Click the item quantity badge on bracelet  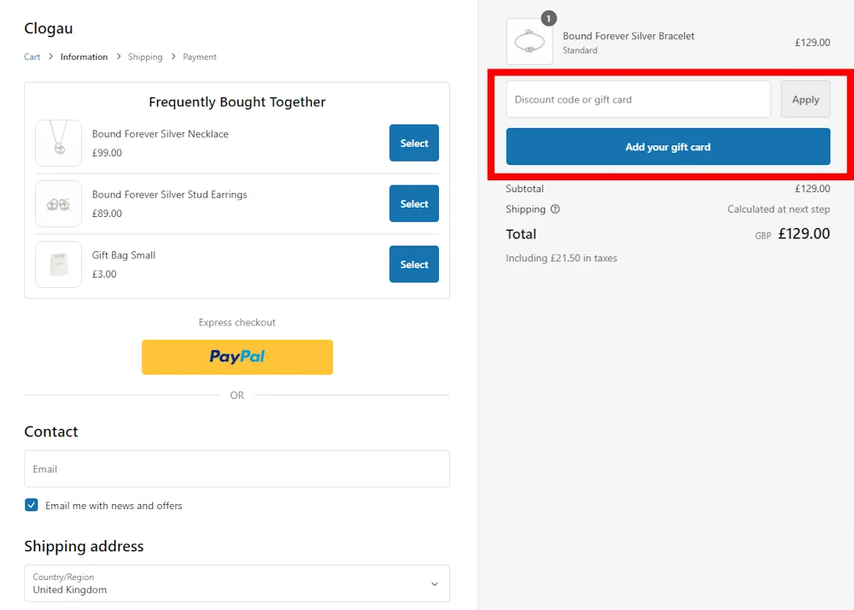click(548, 18)
